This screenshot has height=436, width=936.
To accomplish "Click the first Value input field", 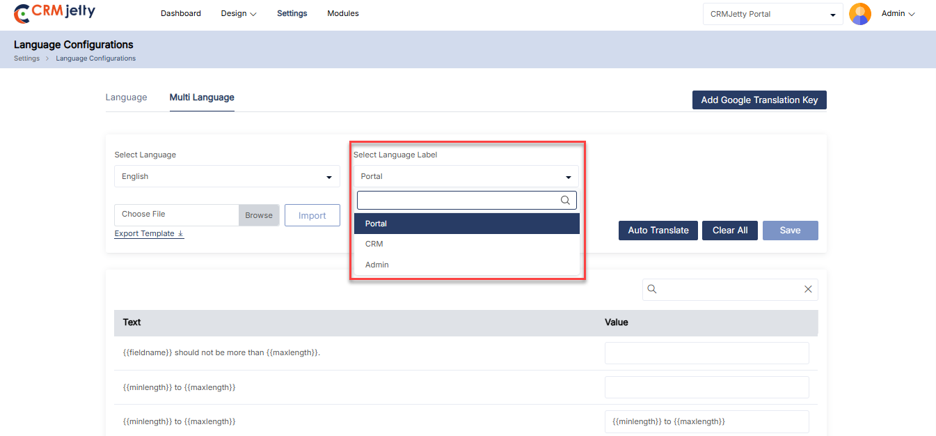I will 706,353.
